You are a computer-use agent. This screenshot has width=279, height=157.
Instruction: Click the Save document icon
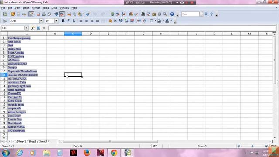pos(18,14)
